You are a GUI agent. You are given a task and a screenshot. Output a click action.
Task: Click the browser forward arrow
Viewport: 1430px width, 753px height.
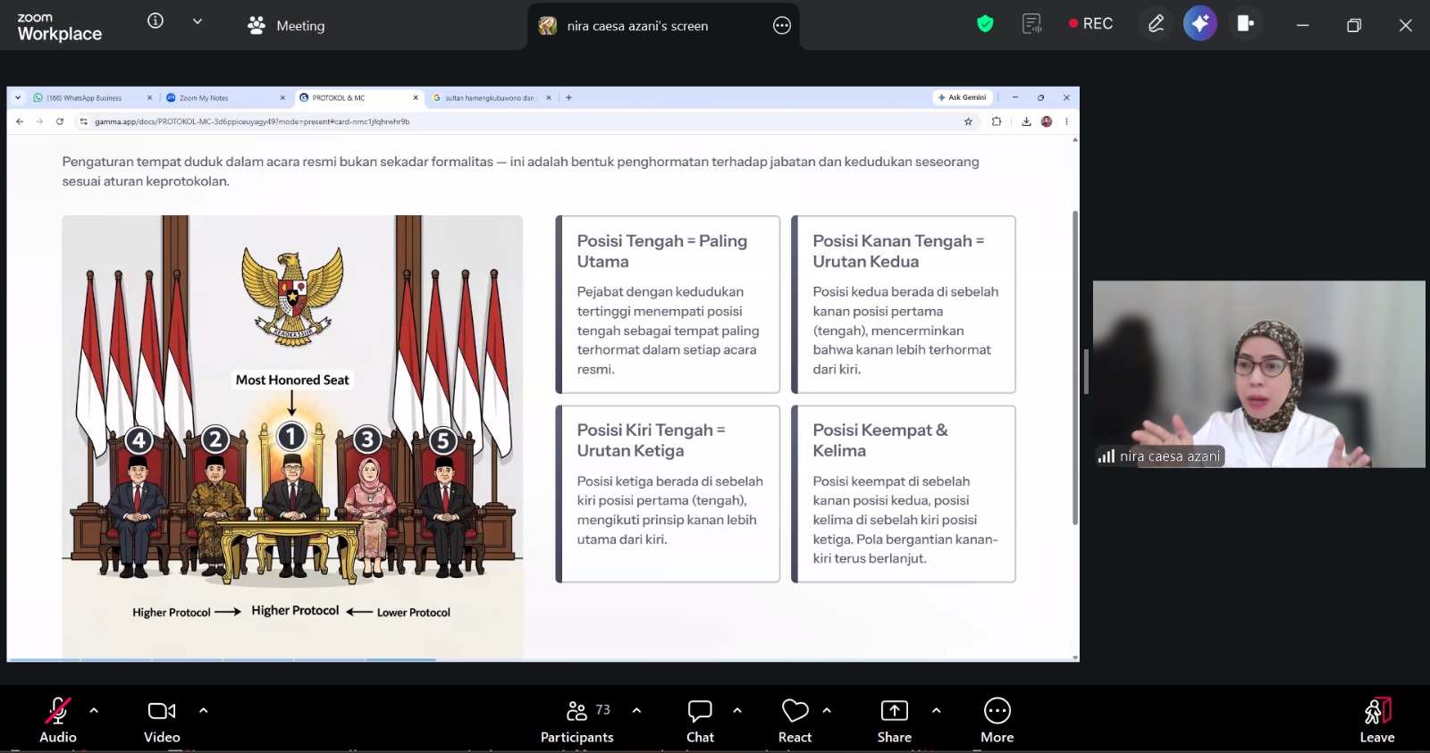tap(39, 121)
